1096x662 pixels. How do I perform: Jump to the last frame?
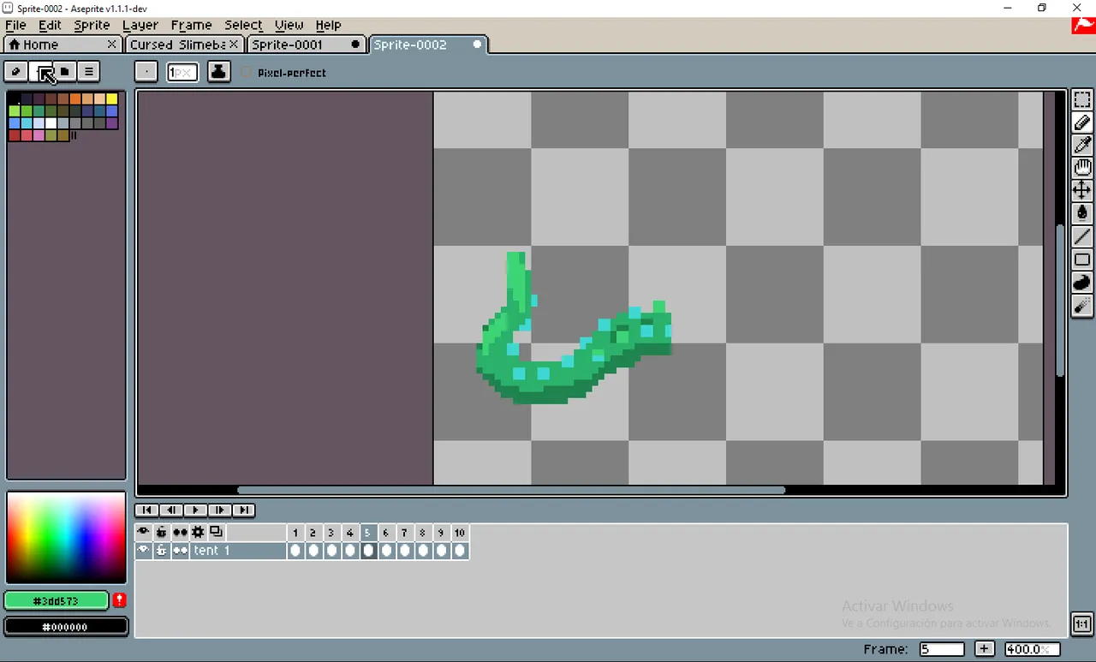coord(244,510)
